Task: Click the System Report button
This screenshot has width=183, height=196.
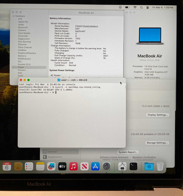Action: point(128,152)
